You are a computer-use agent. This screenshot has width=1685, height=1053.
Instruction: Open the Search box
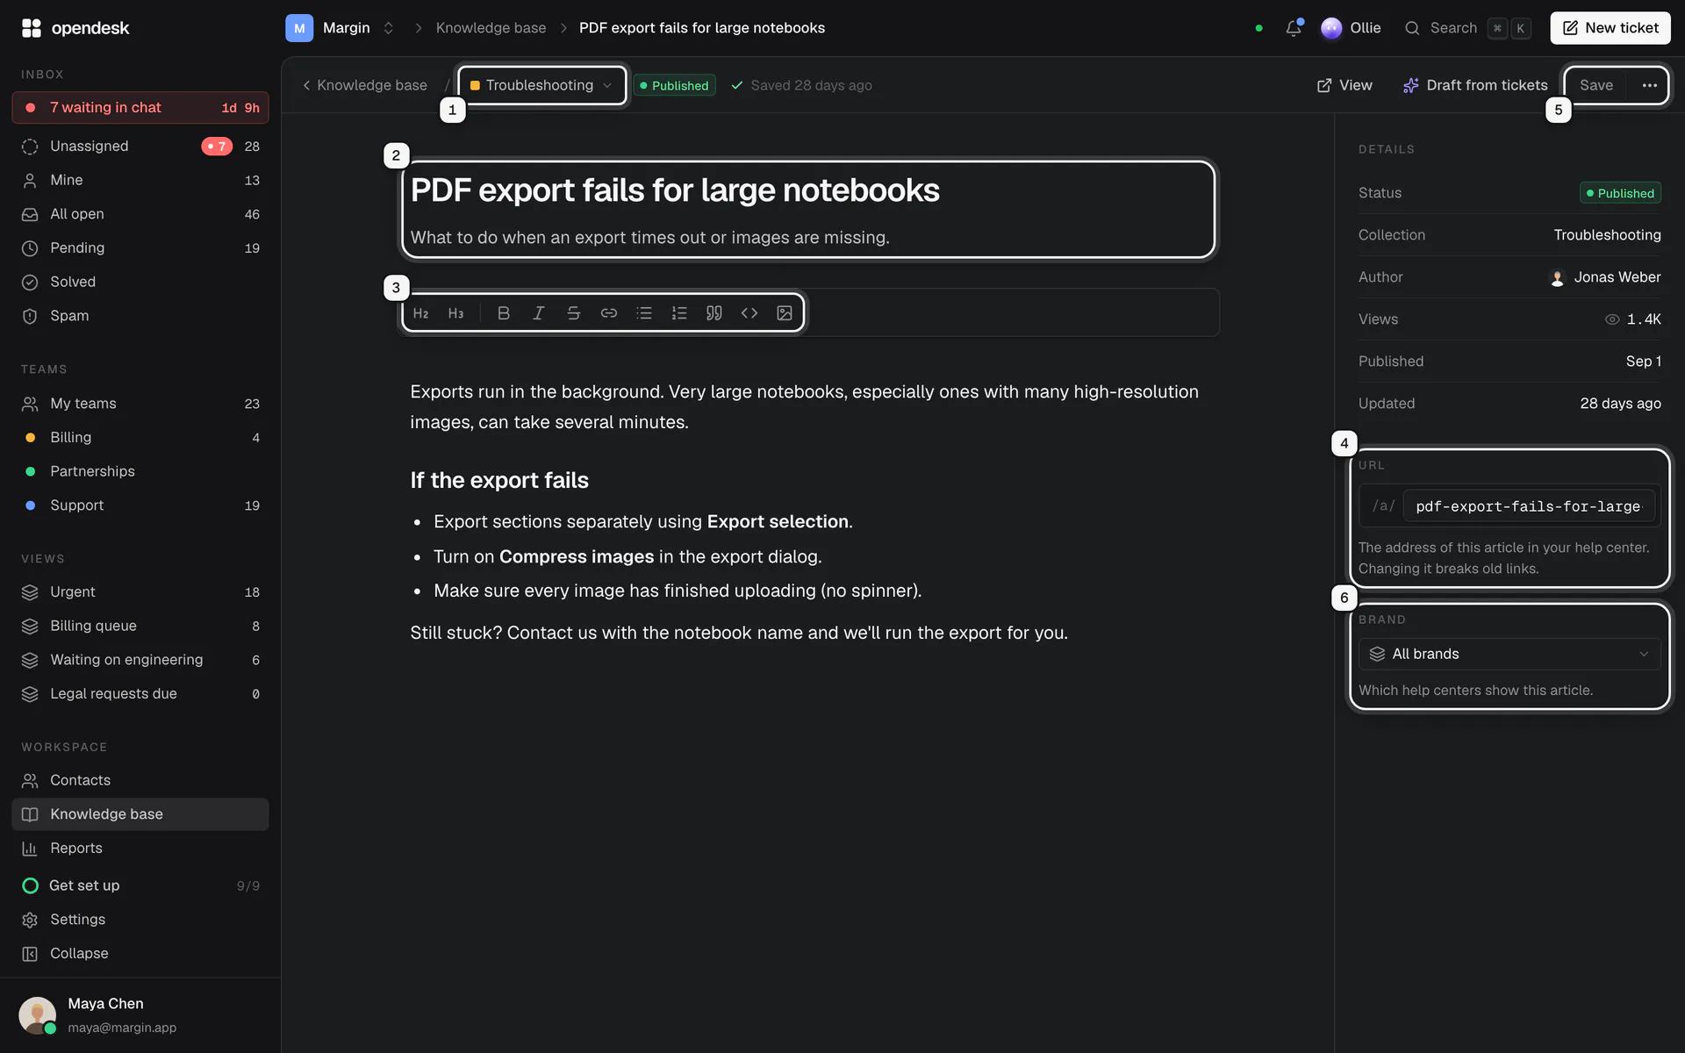(x=1467, y=28)
